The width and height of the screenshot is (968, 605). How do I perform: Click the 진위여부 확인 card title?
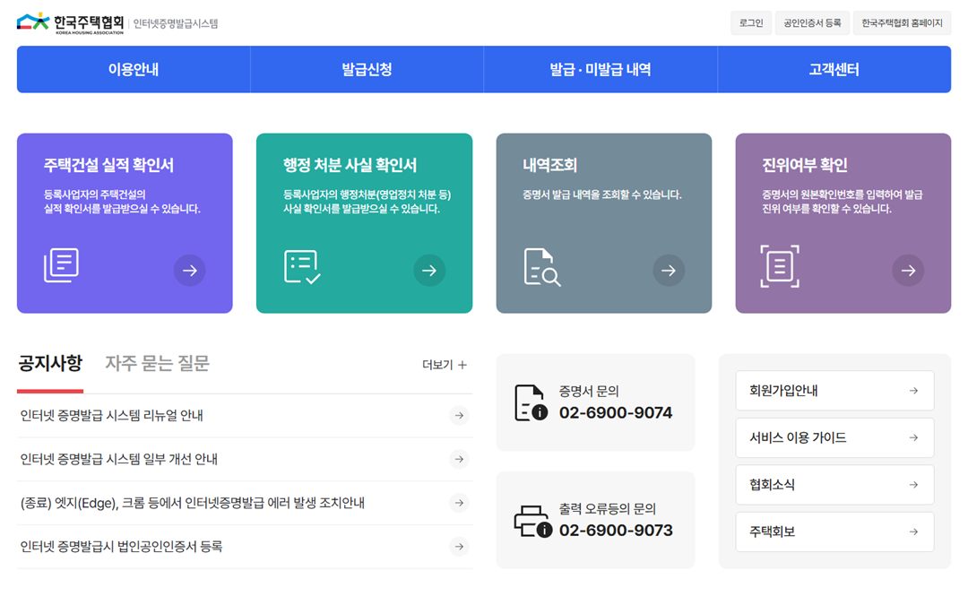tap(804, 165)
